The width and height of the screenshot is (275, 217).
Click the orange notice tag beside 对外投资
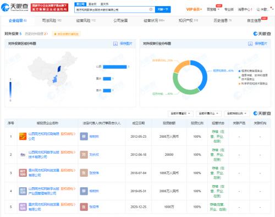coord(67,34)
